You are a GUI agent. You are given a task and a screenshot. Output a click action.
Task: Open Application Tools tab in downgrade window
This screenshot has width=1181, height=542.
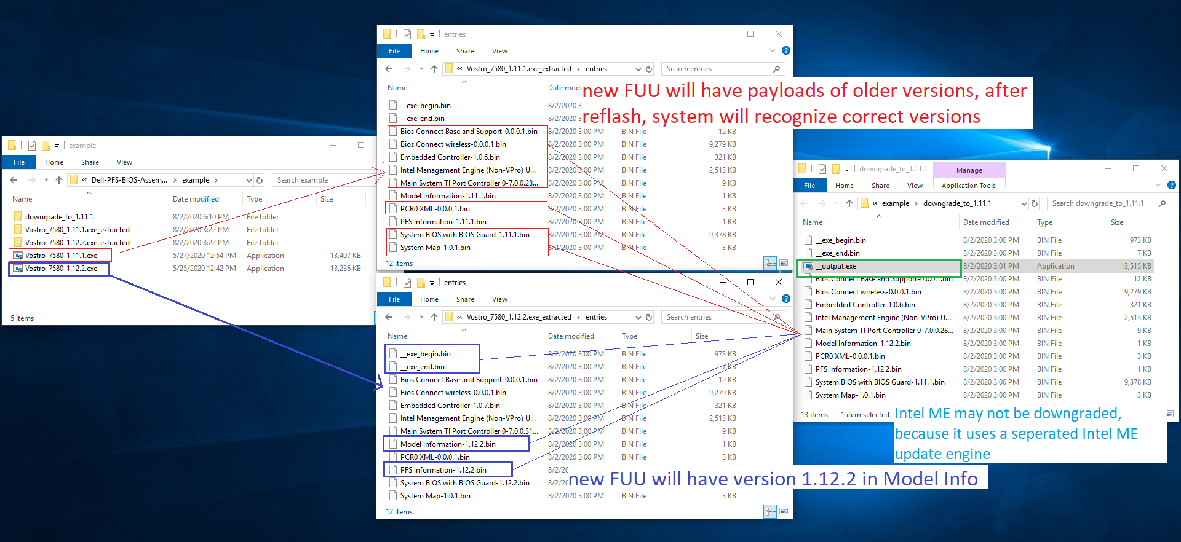(x=968, y=186)
